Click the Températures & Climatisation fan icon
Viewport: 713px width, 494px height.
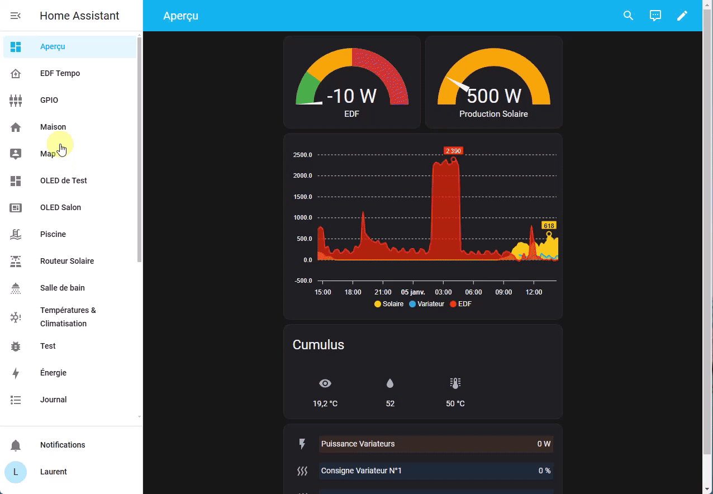click(16, 317)
